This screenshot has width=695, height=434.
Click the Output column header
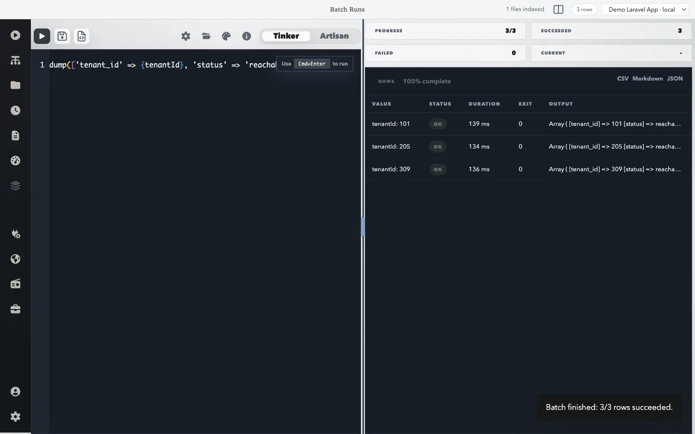(561, 104)
